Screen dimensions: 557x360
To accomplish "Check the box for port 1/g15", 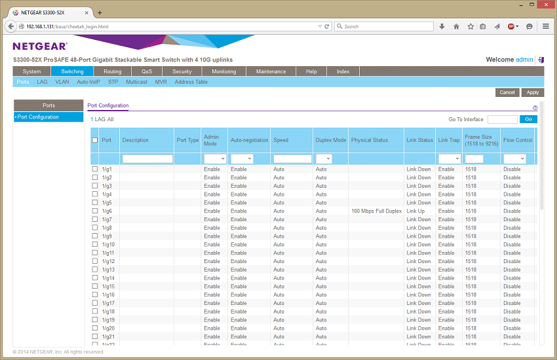I will click(95, 286).
